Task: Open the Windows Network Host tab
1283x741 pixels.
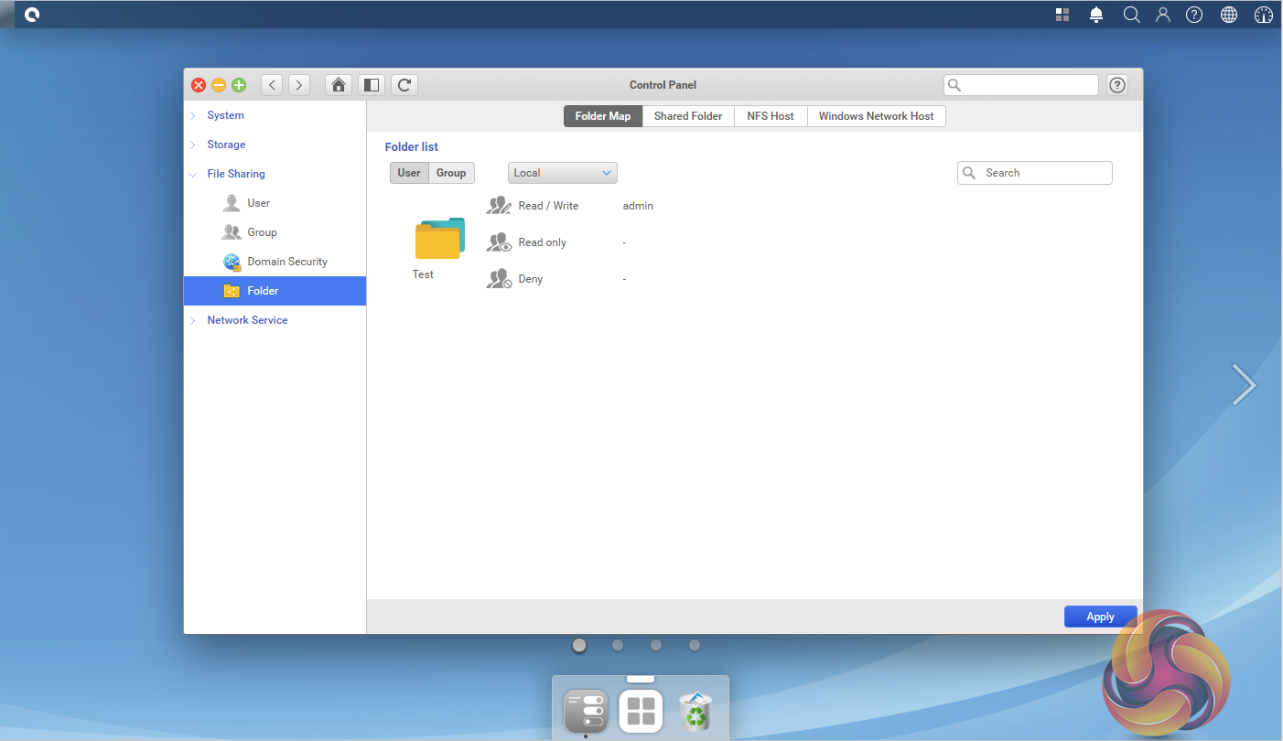Action: 876,116
